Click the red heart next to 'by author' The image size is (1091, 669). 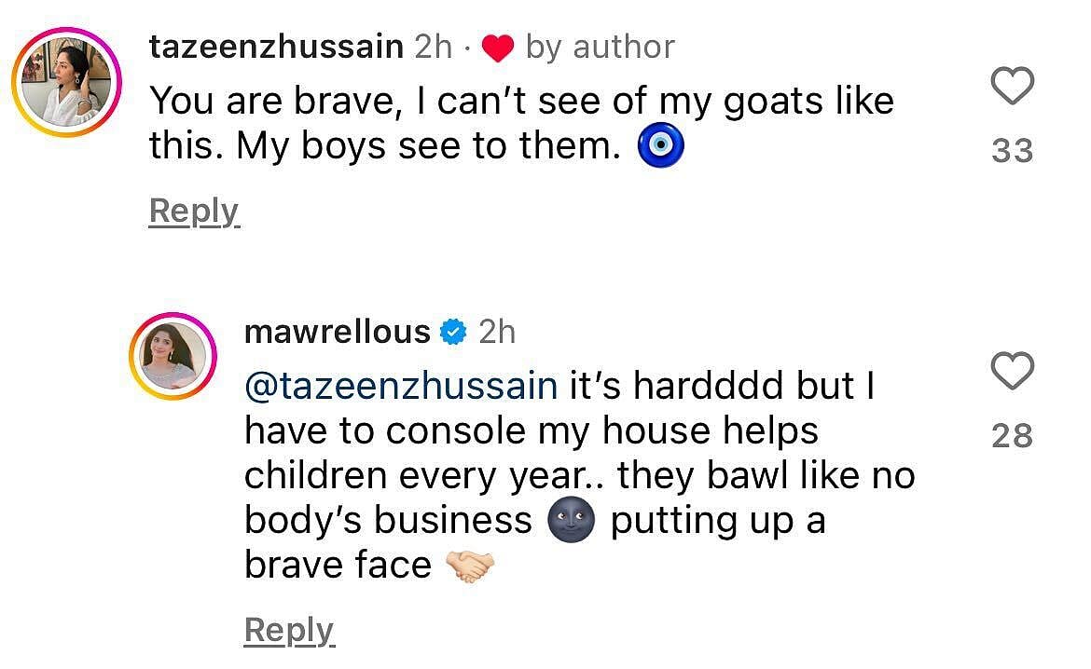click(x=498, y=48)
